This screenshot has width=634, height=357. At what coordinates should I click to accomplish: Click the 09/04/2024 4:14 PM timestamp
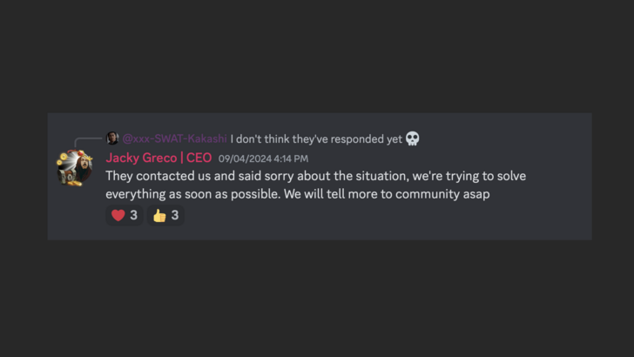point(263,158)
